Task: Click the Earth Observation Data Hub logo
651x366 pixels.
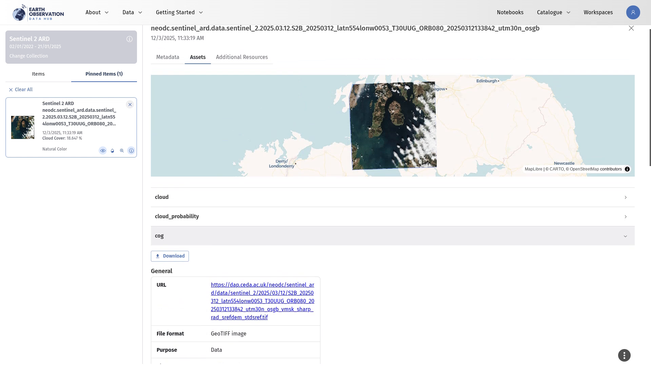Action: coord(38,13)
